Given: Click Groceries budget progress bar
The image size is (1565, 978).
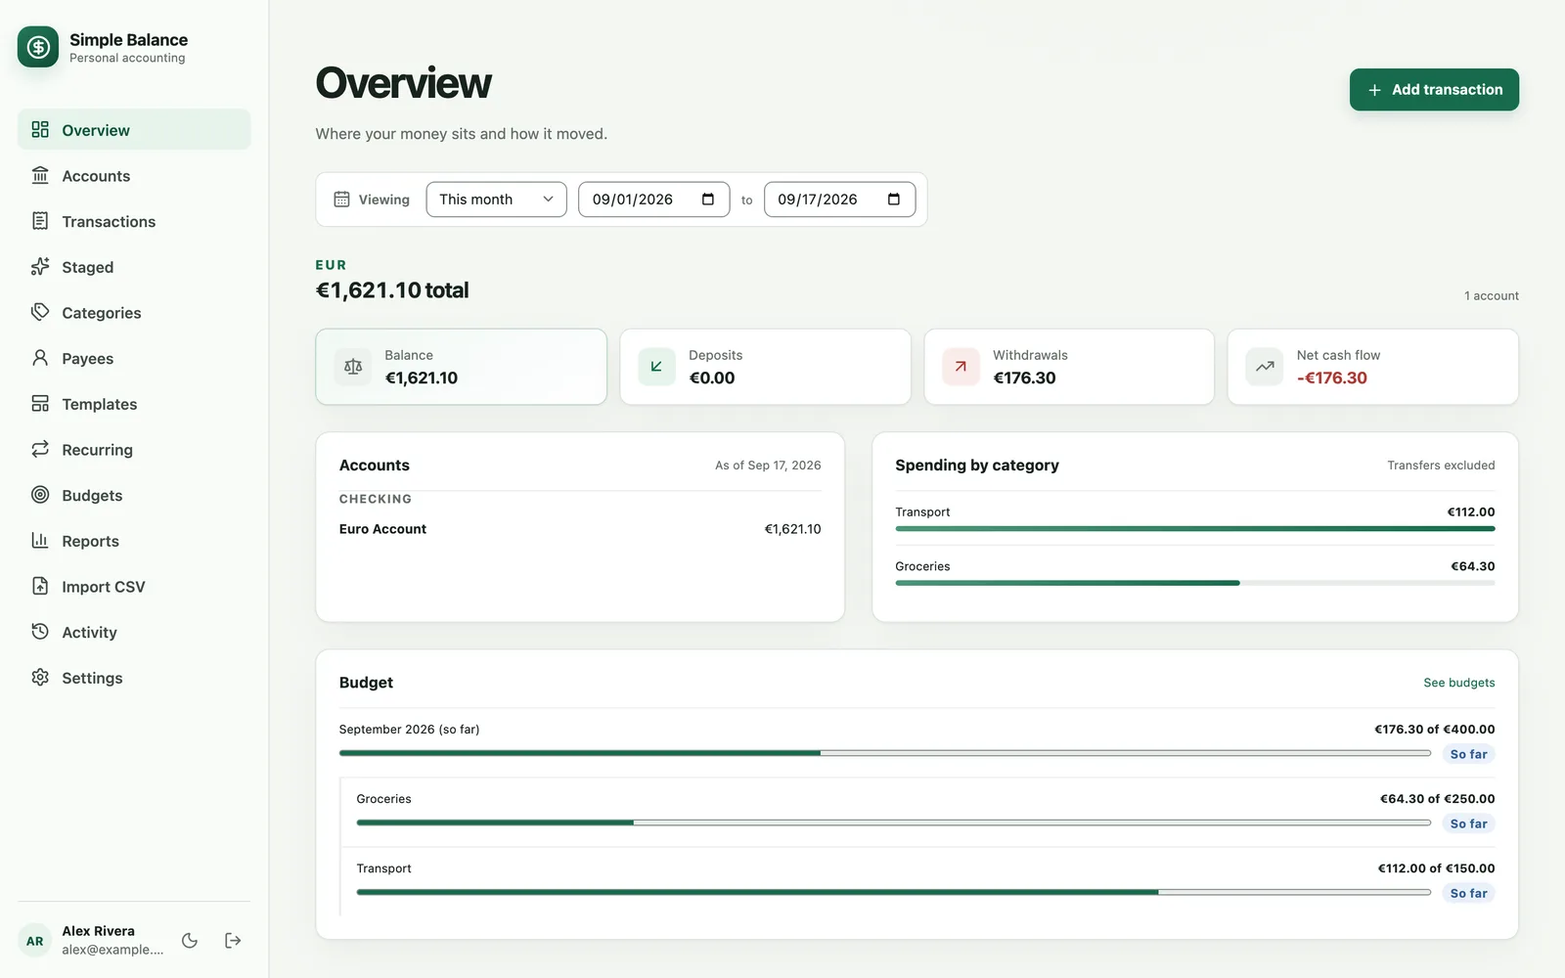Looking at the screenshot, I should [893, 822].
